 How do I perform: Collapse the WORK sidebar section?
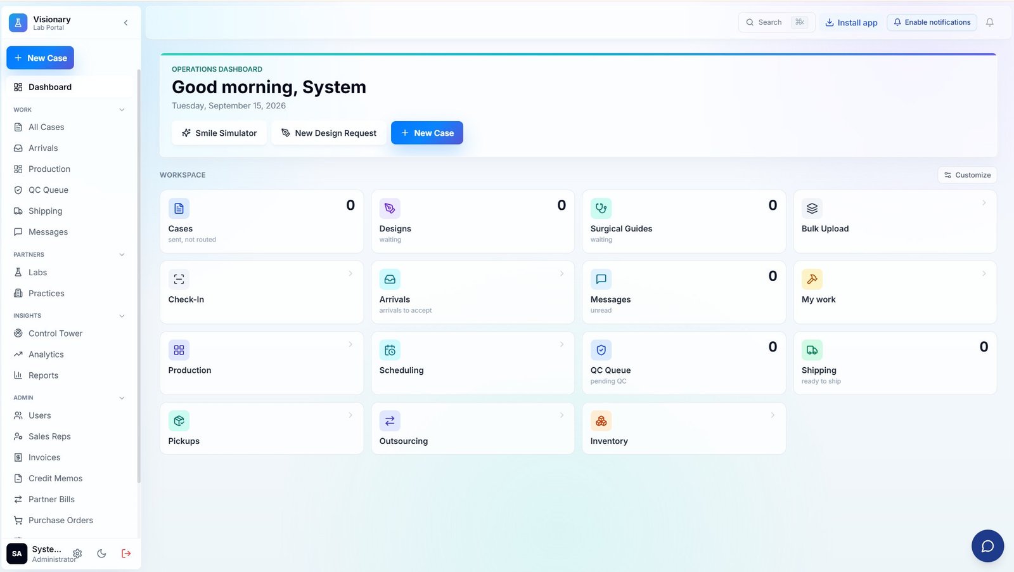(122, 110)
